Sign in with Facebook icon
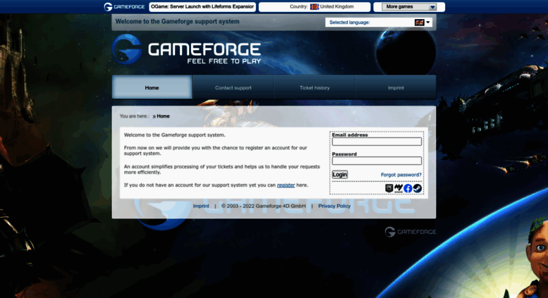Viewport: 548px width, 298px height. coord(408,188)
